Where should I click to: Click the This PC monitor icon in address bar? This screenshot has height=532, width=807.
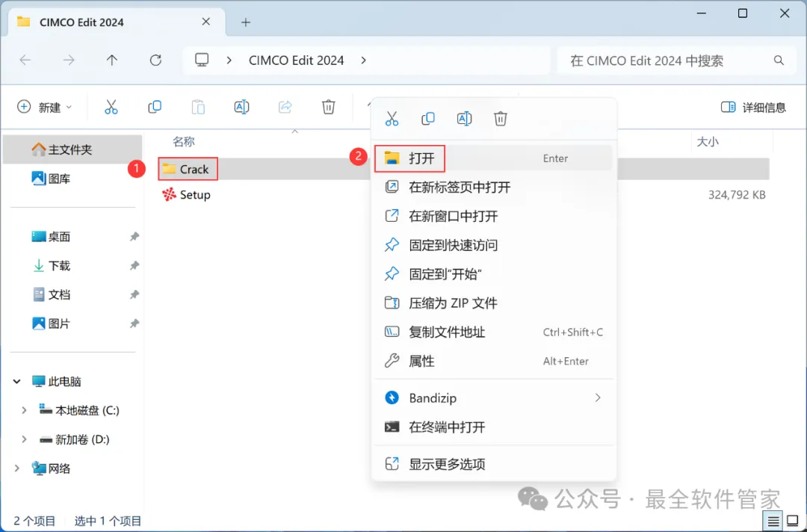click(202, 61)
